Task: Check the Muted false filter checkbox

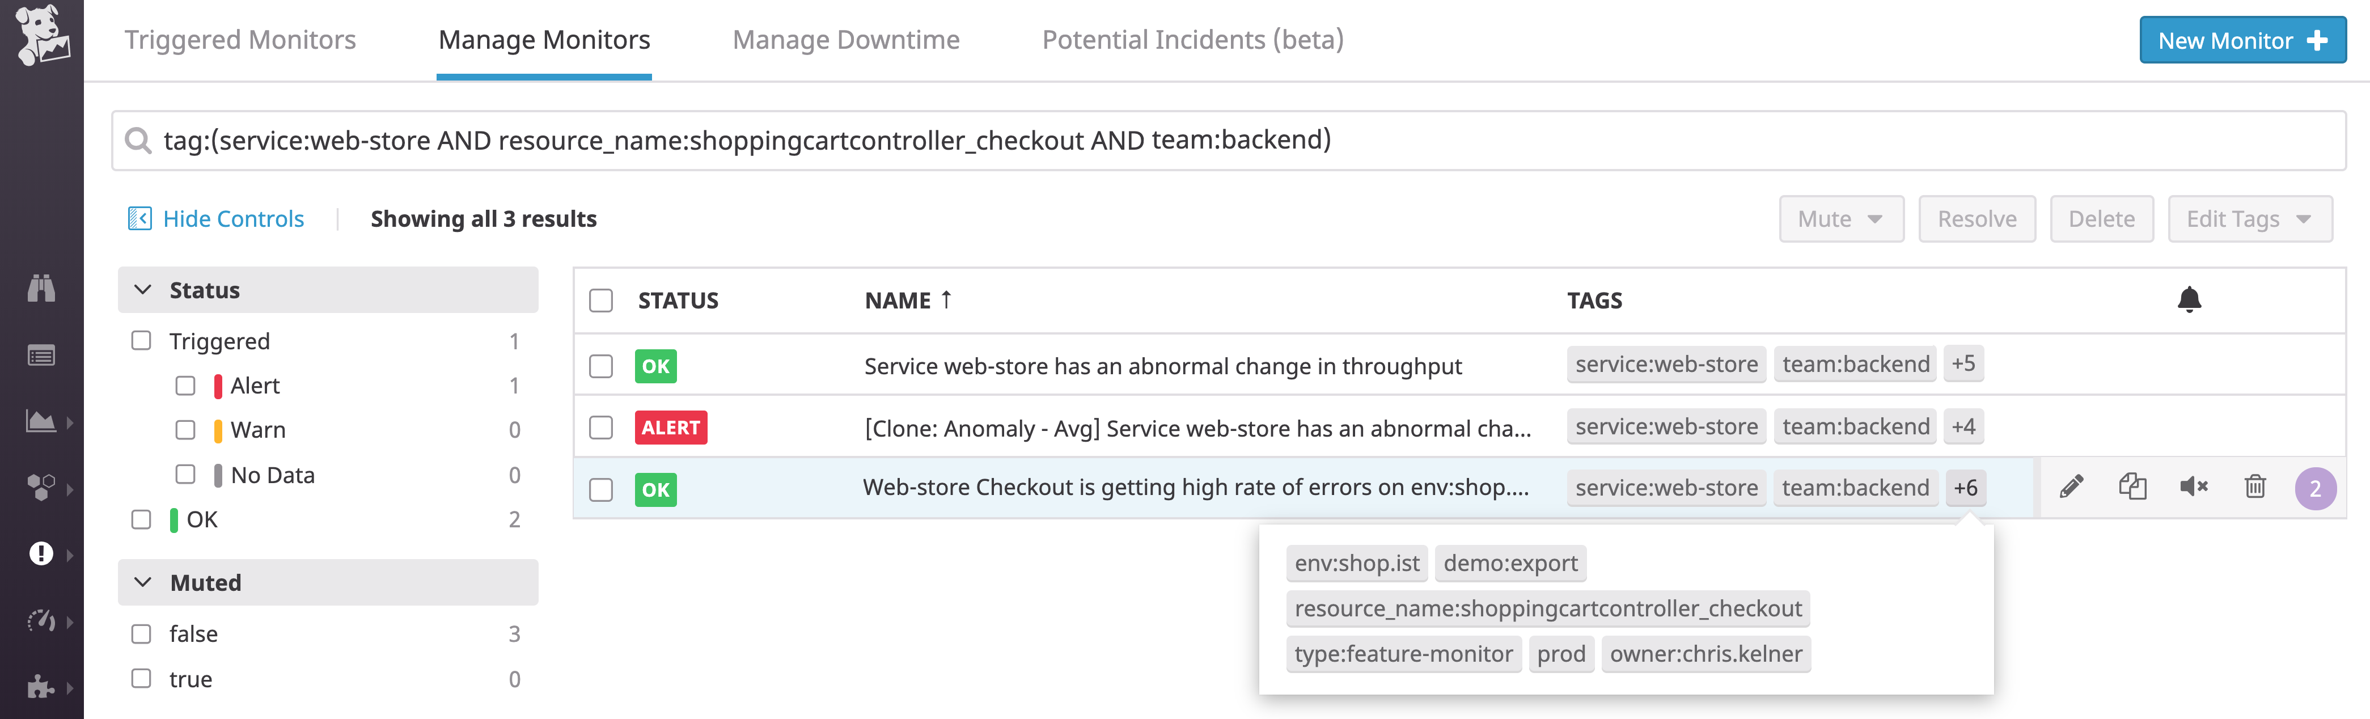Action: pos(141,633)
